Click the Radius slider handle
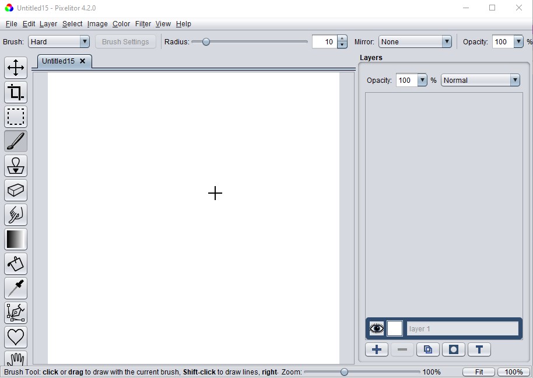 206,42
